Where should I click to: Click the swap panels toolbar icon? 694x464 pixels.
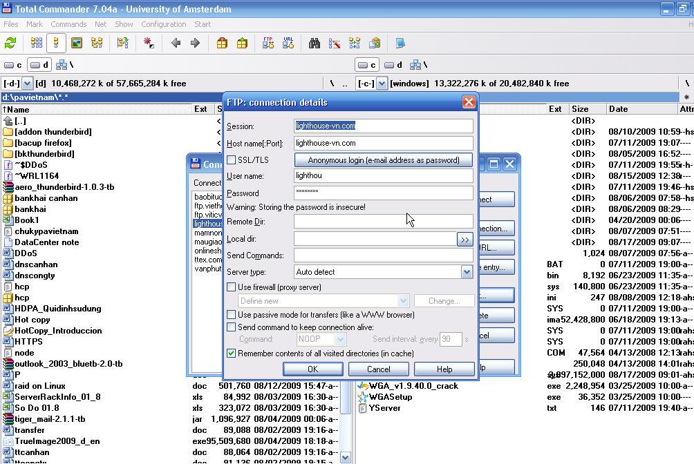coord(122,43)
